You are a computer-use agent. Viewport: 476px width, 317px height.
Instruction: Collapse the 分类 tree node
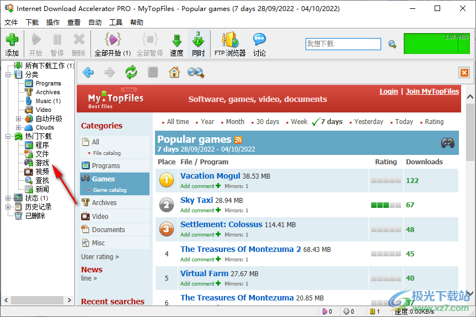[8, 74]
